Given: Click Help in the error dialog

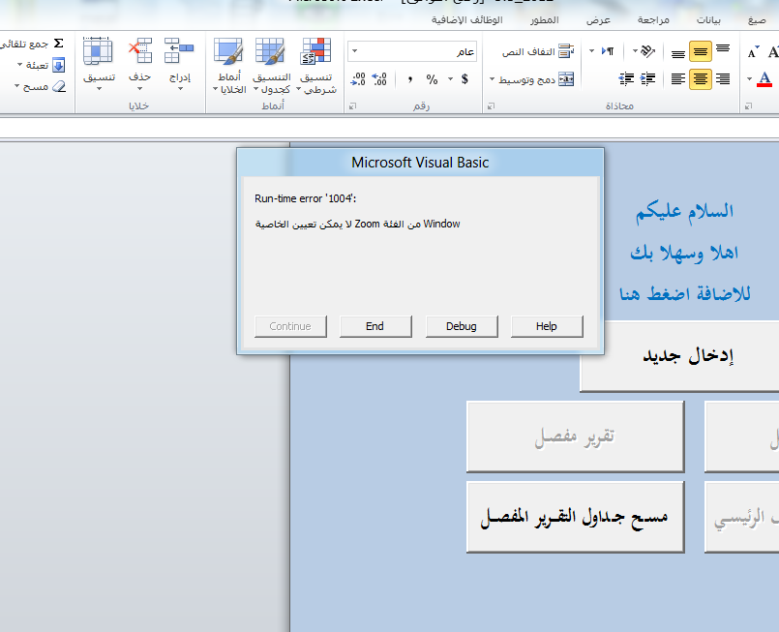Looking at the screenshot, I should point(547,326).
